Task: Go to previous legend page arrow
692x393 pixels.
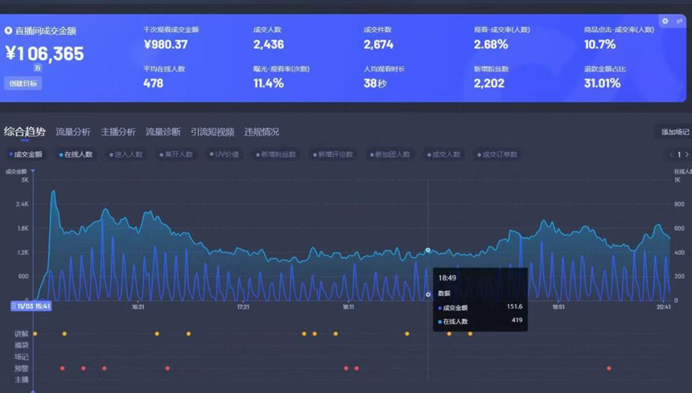Action: pyautogui.click(x=671, y=154)
